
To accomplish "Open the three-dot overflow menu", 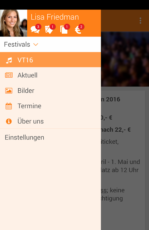I will tap(140, 21).
